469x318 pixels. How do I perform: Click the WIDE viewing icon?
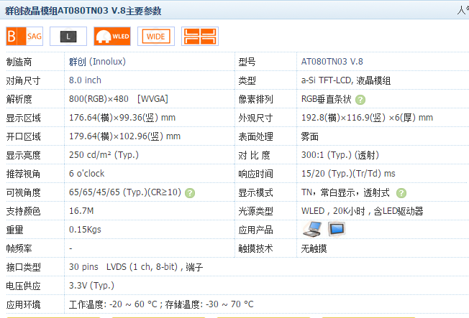tap(156, 35)
